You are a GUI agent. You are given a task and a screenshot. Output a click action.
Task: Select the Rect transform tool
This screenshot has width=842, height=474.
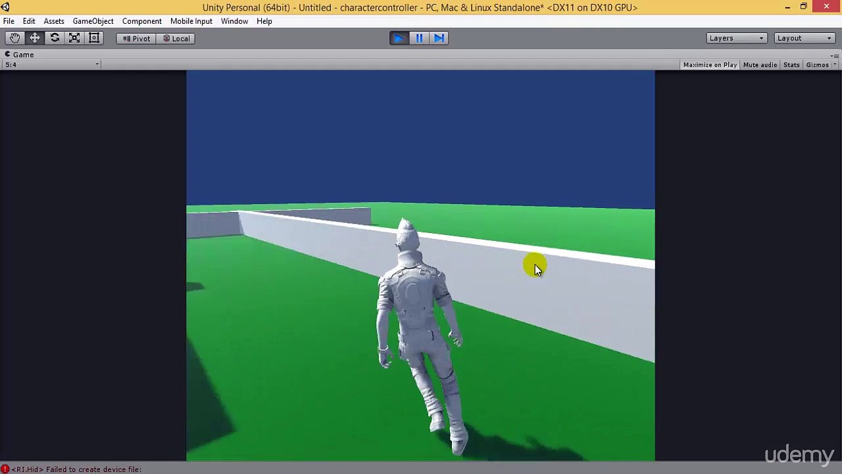(x=94, y=38)
